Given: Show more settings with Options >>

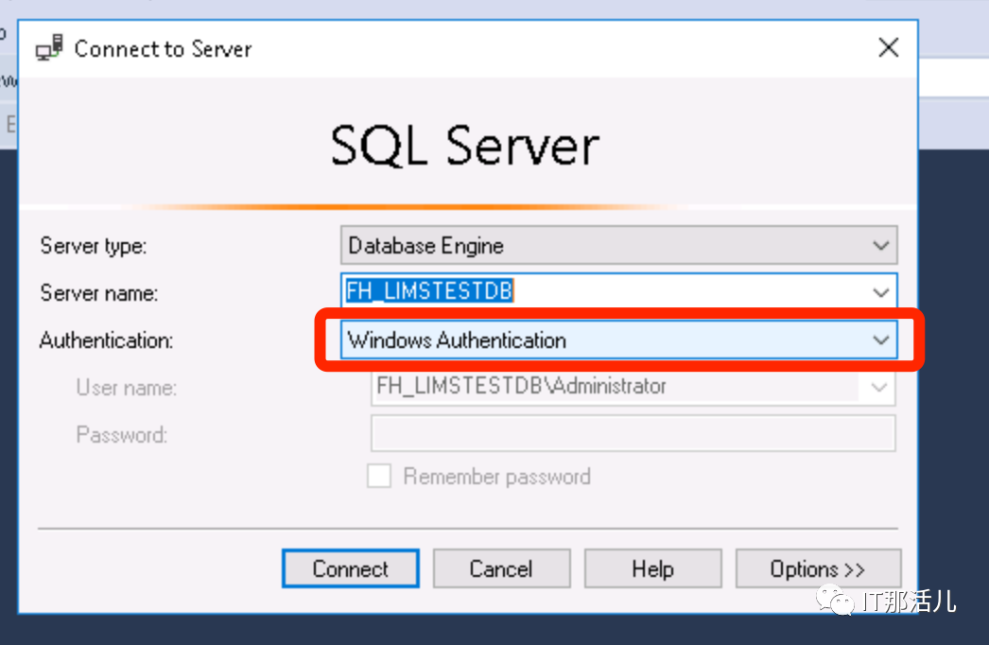Looking at the screenshot, I should (818, 569).
